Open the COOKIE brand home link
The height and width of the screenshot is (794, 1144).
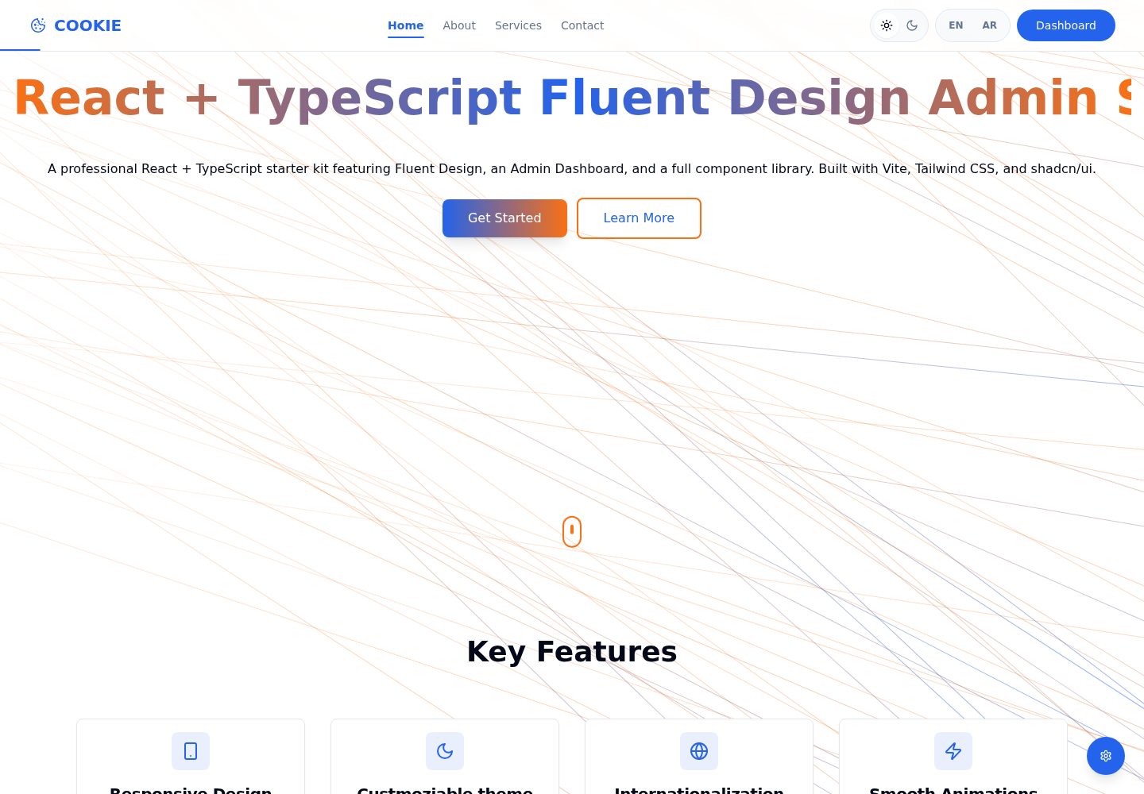pos(75,25)
